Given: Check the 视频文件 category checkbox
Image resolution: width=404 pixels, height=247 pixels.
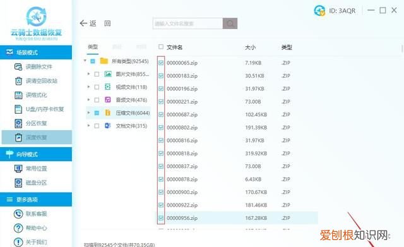Looking at the screenshot, I should [97, 87].
